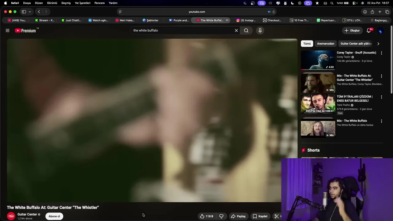
Task: Go forward in Safari
Action: click(x=46, y=12)
